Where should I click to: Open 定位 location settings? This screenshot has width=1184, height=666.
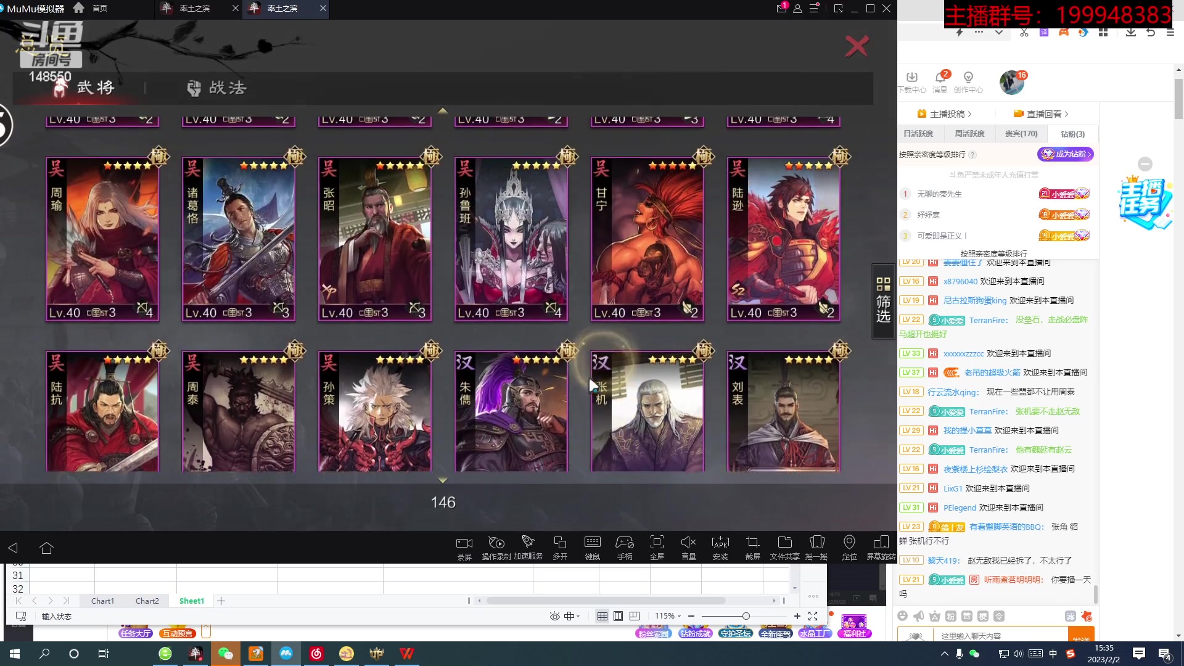click(x=849, y=548)
